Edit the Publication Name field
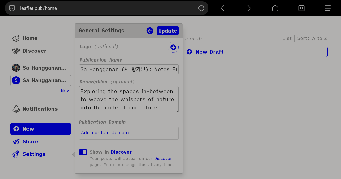Viewport: 341px width, 179px height. (129, 69)
